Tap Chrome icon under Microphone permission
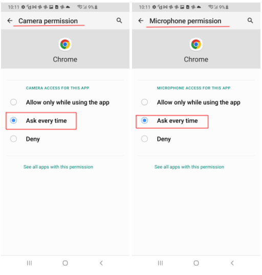This screenshot has height=275, width=262. pos(196,44)
